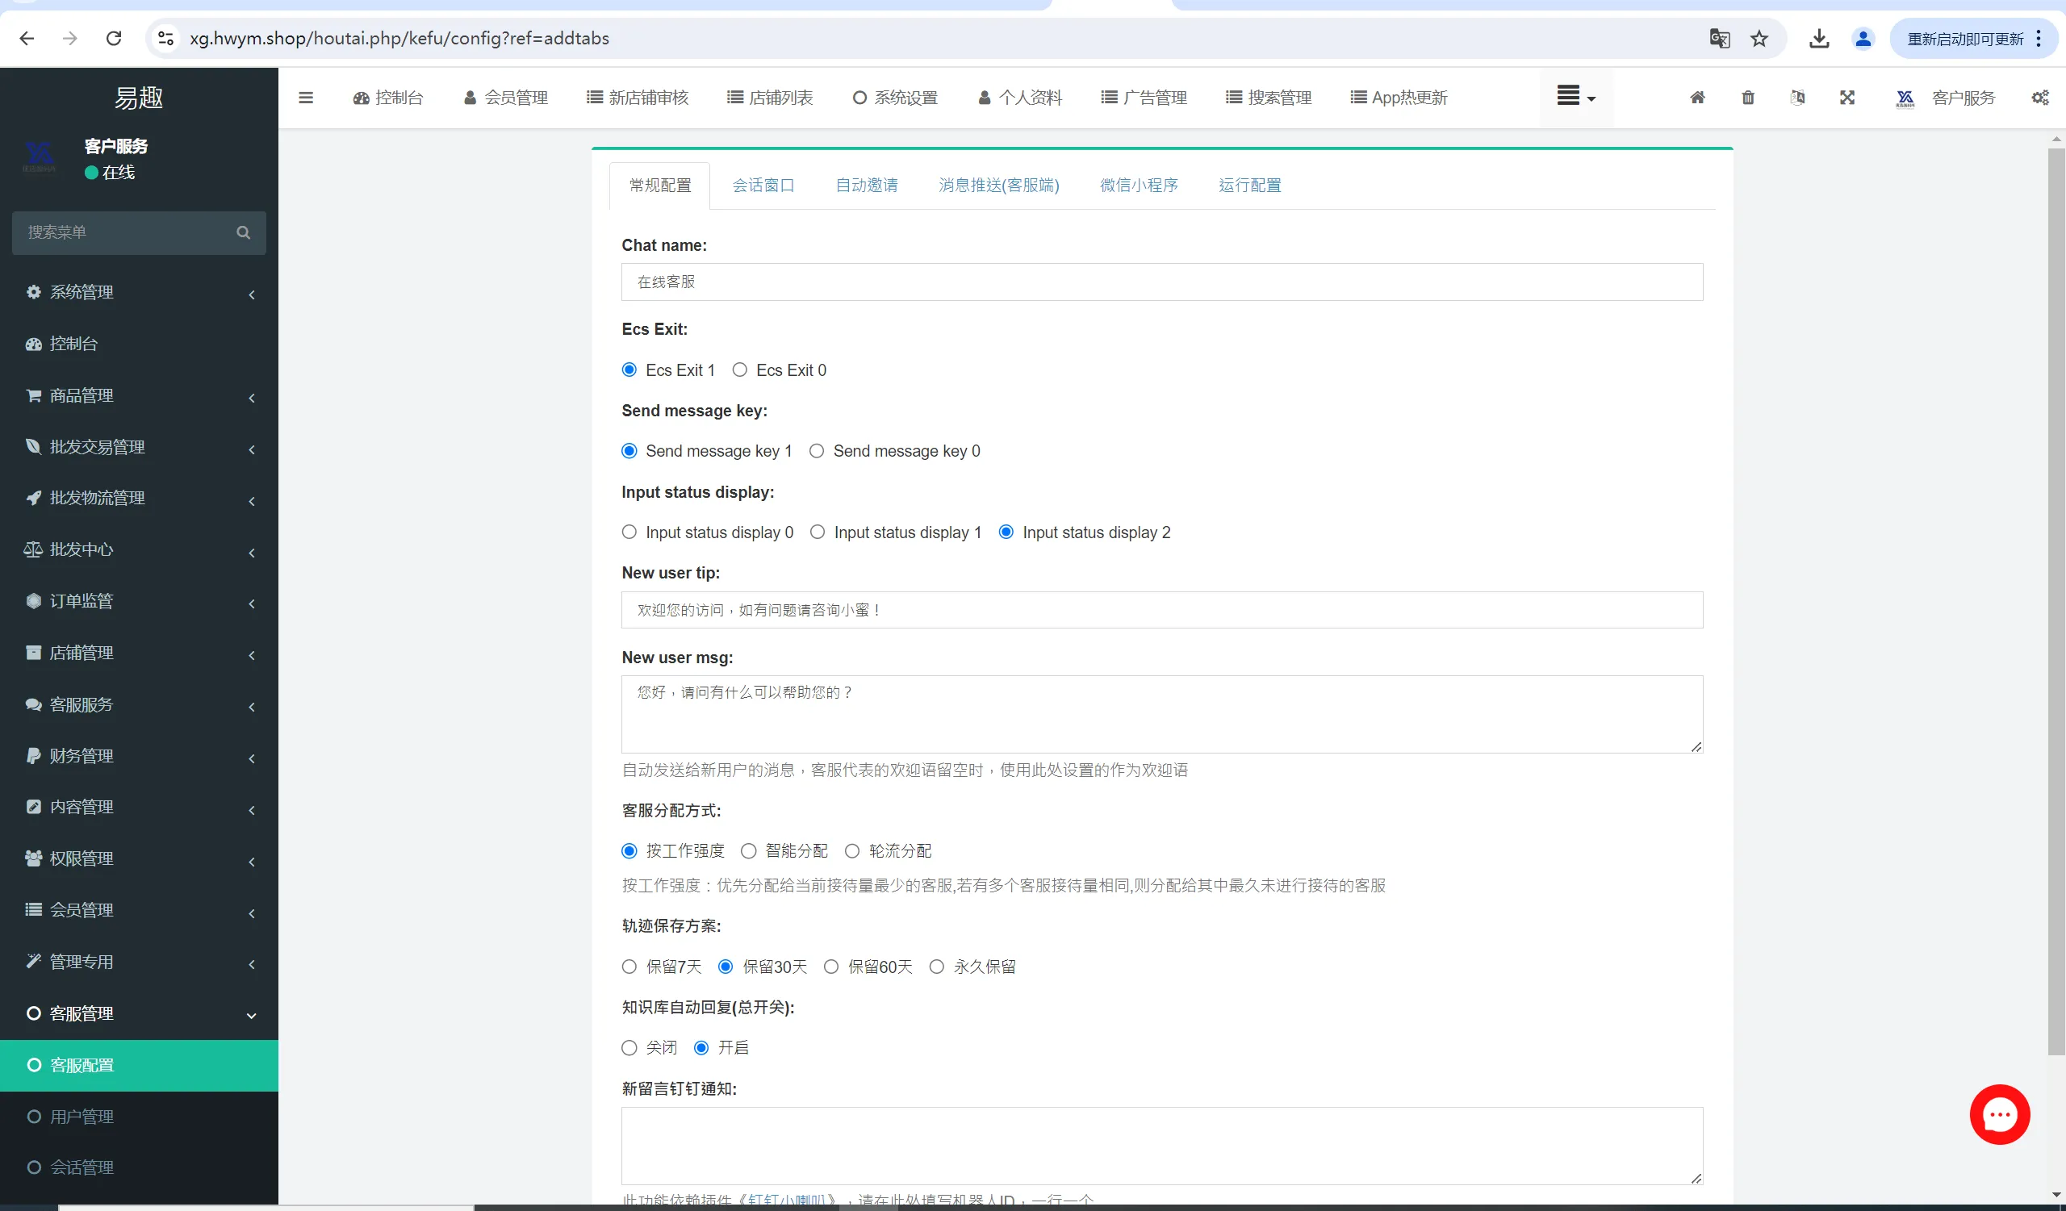Click the 重新启动即可更新 browser button
Viewport: 2066px width, 1211px height.
(x=1965, y=39)
